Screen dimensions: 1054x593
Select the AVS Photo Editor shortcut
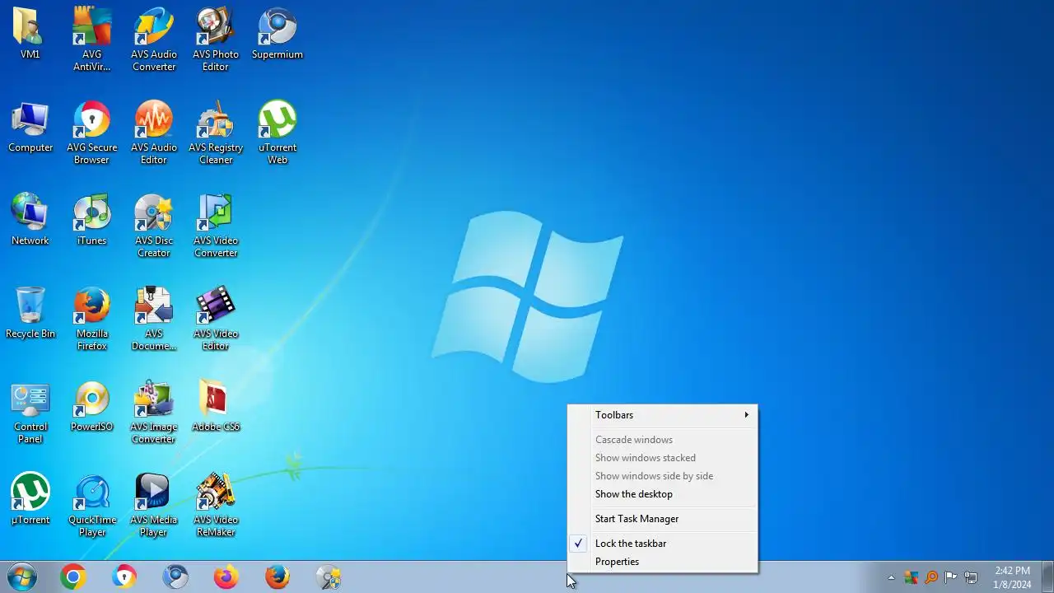point(216,39)
